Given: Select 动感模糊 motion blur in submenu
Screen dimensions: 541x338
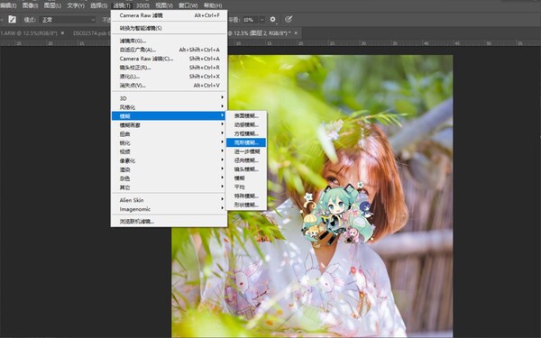Looking at the screenshot, I should 246,124.
